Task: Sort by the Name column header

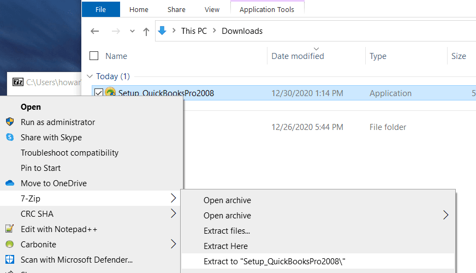Action: [x=116, y=56]
